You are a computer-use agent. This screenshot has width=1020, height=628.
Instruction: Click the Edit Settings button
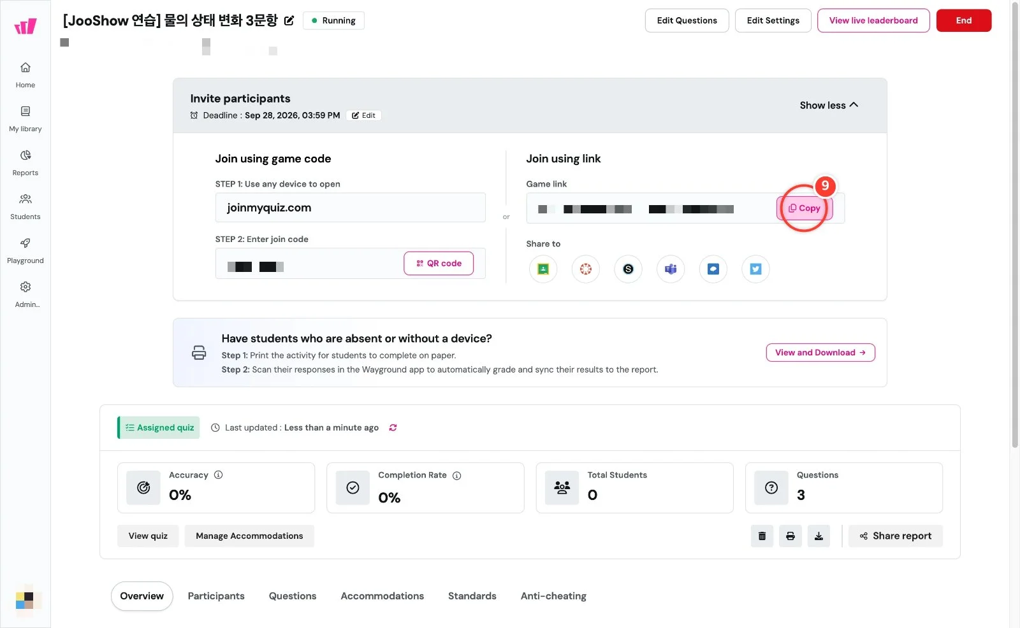[x=773, y=20]
